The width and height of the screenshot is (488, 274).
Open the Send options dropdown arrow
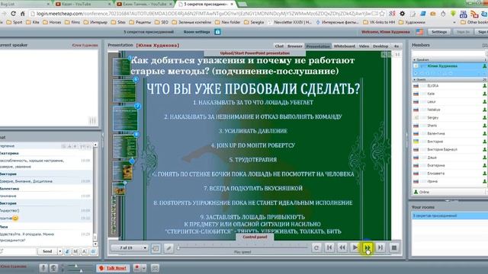59,251
